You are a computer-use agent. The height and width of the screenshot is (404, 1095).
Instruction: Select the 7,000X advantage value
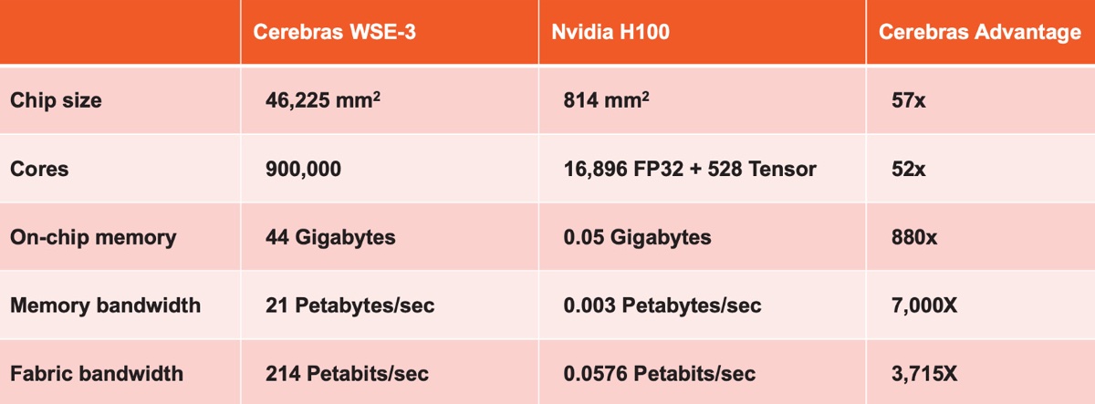click(924, 306)
